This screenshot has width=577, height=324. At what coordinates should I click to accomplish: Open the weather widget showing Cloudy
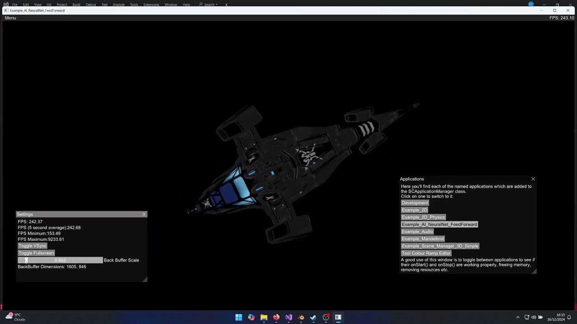14,317
